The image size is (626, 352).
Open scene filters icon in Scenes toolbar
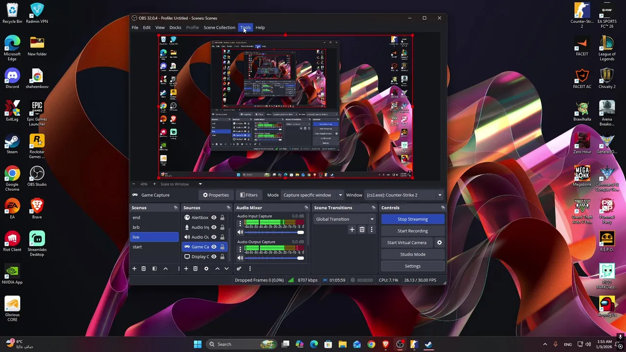coord(154,268)
